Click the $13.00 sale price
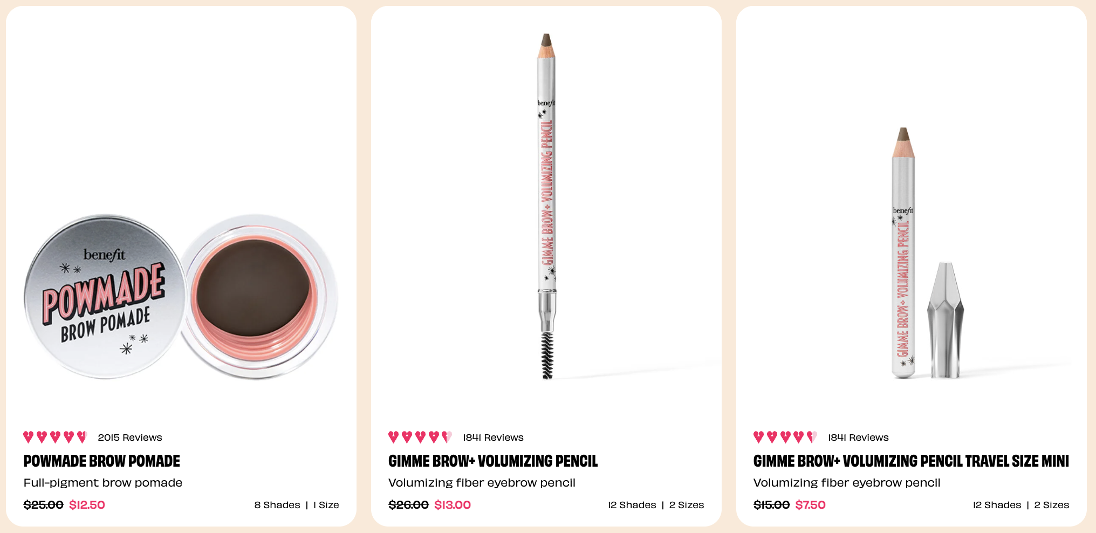The width and height of the screenshot is (1096, 533). pos(453,505)
